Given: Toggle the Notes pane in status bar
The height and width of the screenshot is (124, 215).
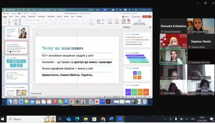Looking at the screenshot, I should pyautogui.click(x=100, y=97).
